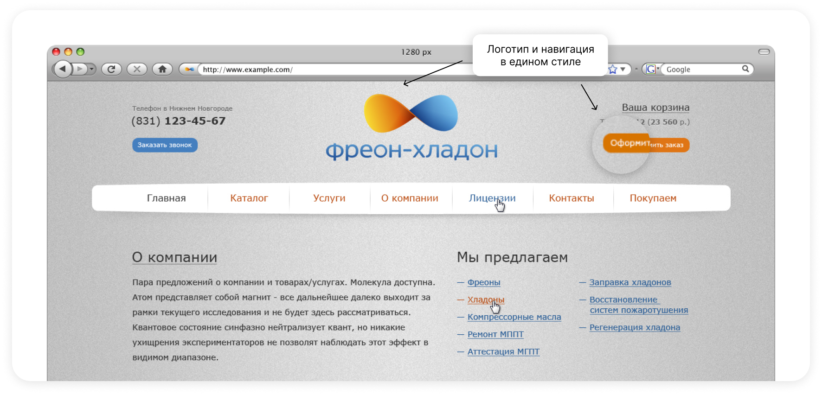This screenshot has width=822, height=395.
Task: Run search with the magnifying glass icon
Action: click(745, 69)
